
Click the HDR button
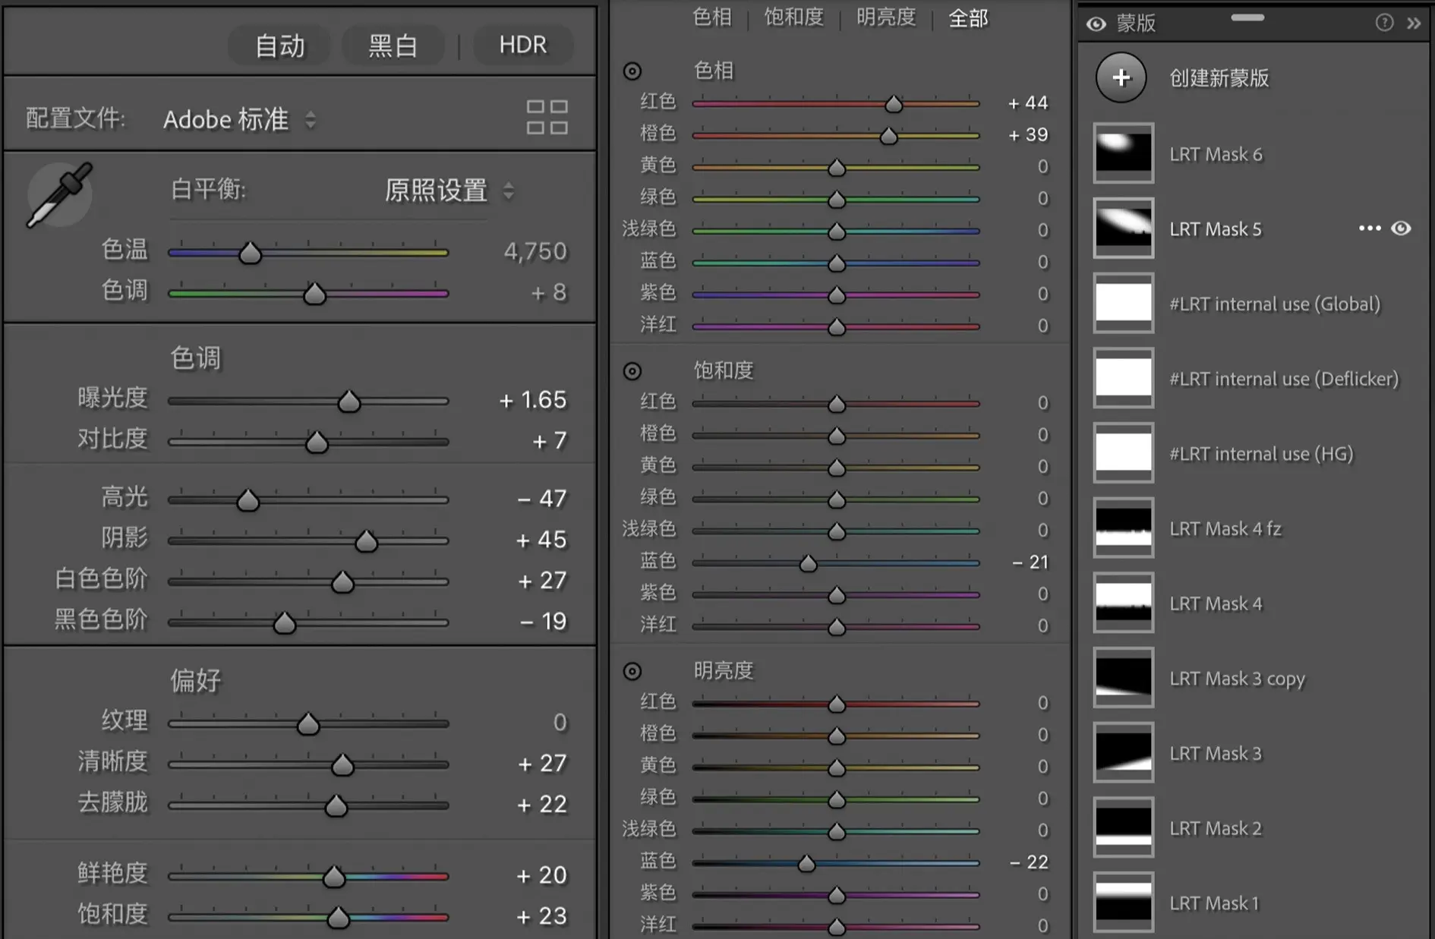pos(522,46)
